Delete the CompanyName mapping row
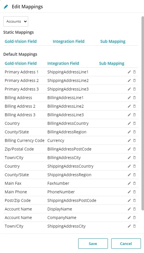 tap(134, 218)
